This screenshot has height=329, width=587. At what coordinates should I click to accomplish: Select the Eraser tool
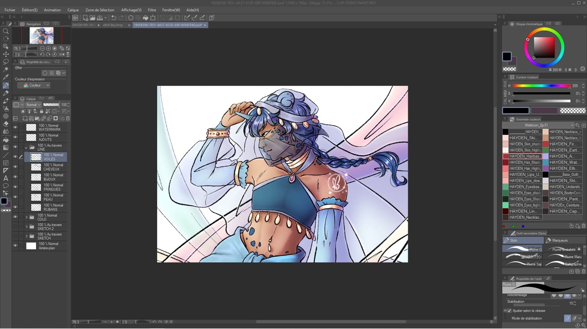tap(6, 124)
